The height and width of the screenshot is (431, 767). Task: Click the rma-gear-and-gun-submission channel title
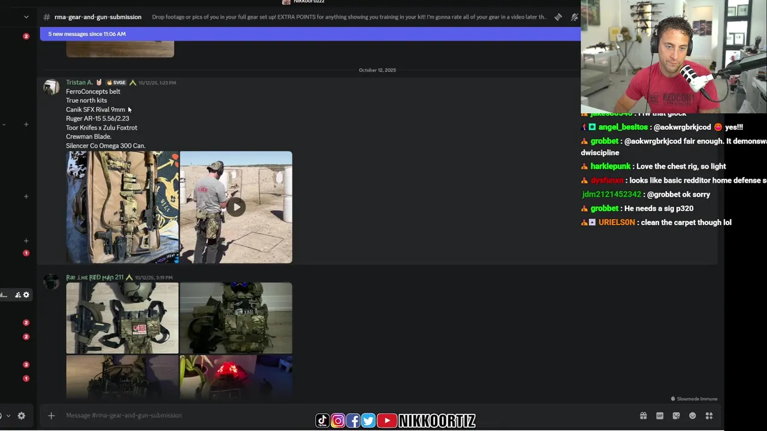click(98, 17)
